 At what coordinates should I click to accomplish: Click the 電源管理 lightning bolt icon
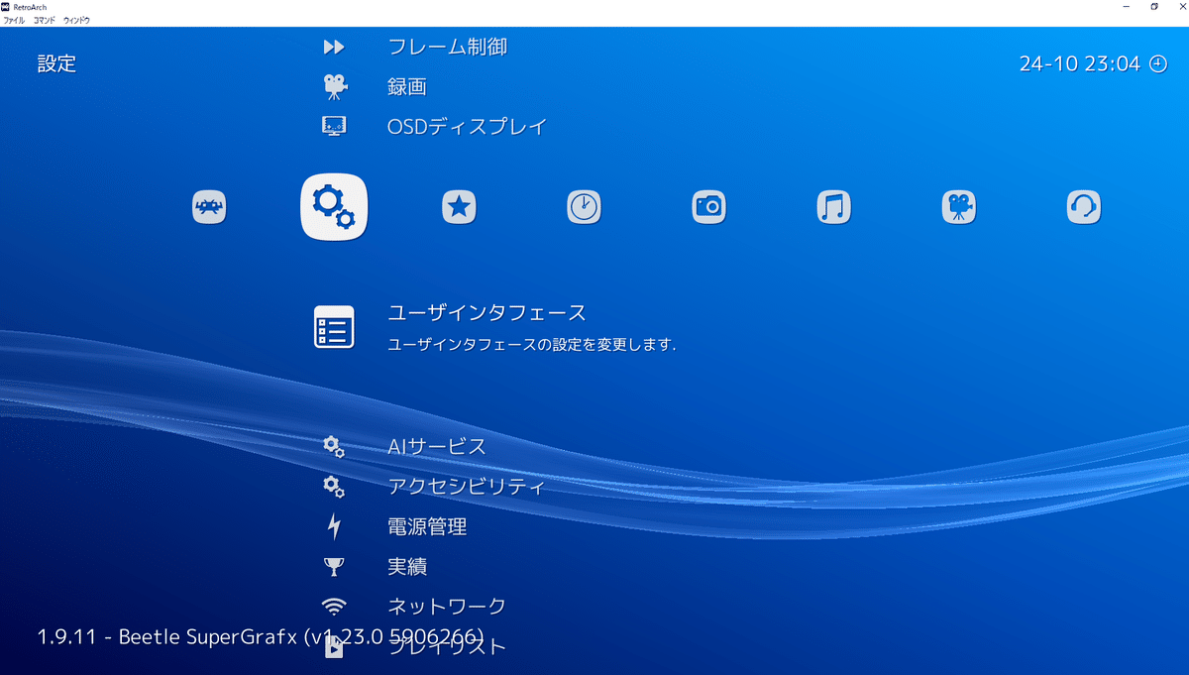click(334, 526)
